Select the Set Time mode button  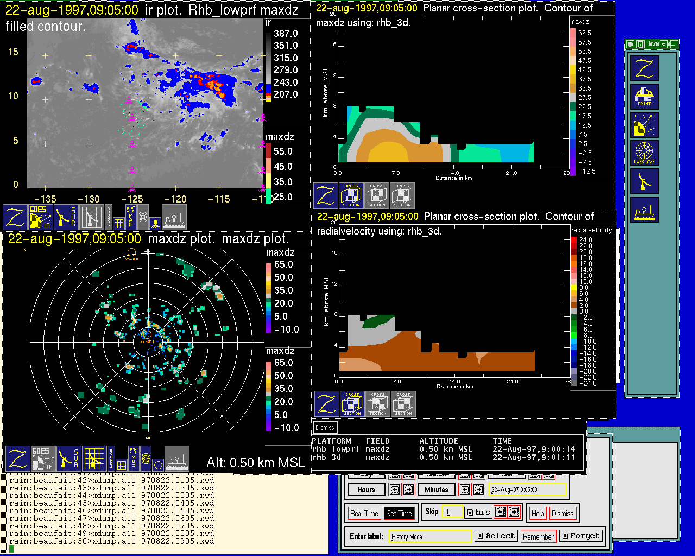[x=399, y=514]
